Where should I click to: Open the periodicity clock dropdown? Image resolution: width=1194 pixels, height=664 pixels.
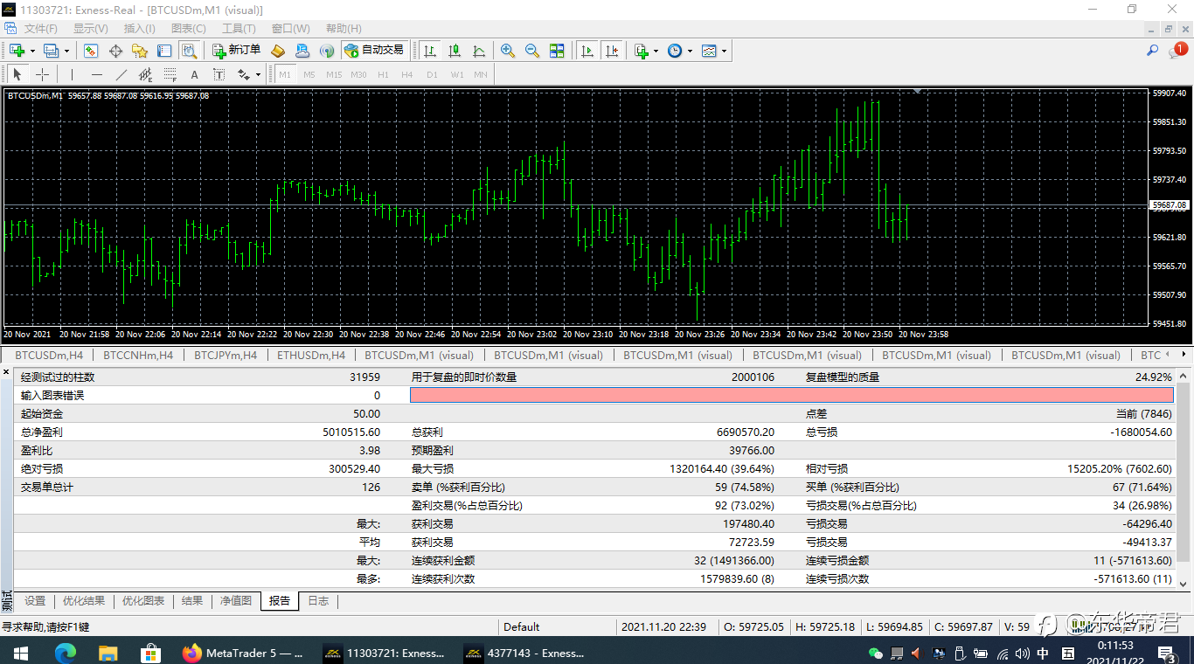click(690, 51)
